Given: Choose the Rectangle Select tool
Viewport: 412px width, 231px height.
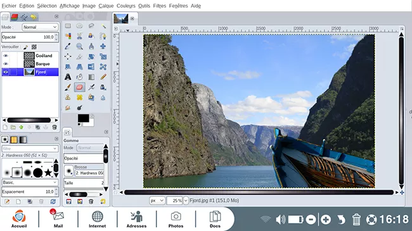Looking at the screenshot, I should point(68,26).
